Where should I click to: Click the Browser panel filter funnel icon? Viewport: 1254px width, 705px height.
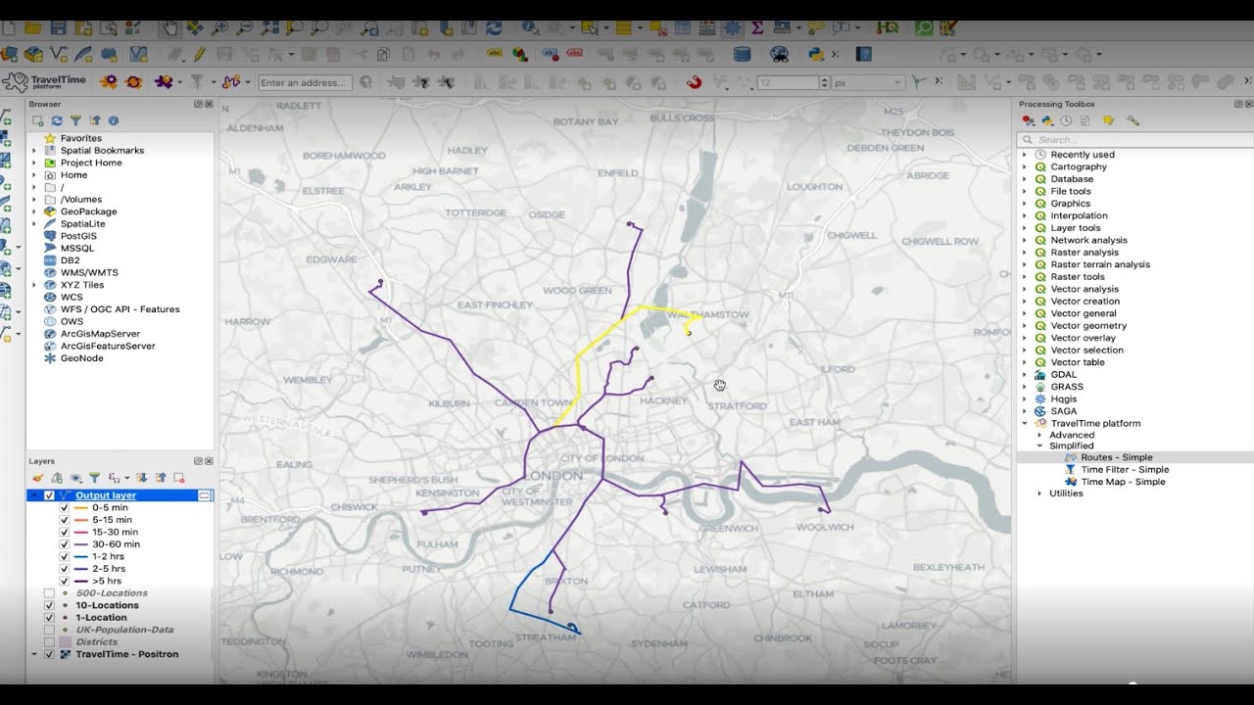[75, 120]
